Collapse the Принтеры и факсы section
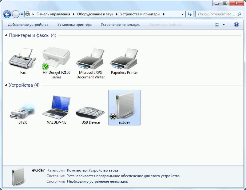 pyautogui.click(x=6, y=35)
